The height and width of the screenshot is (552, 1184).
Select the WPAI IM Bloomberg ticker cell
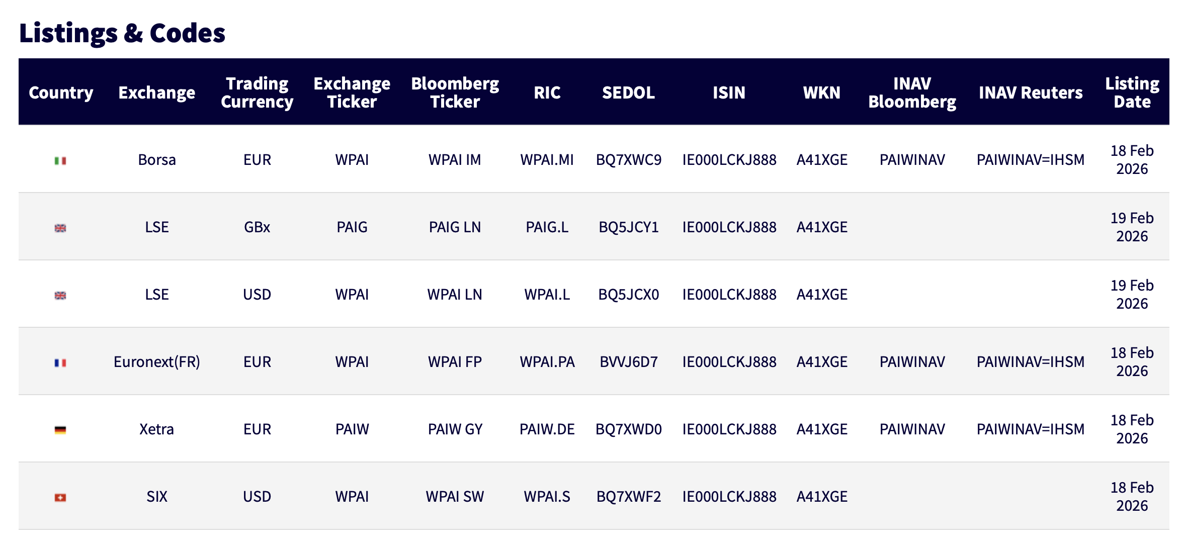[455, 160]
